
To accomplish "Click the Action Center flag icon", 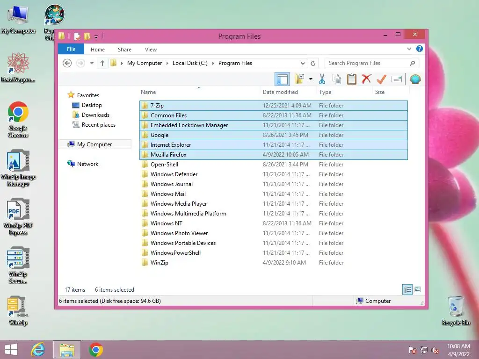I will click(x=413, y=350).
